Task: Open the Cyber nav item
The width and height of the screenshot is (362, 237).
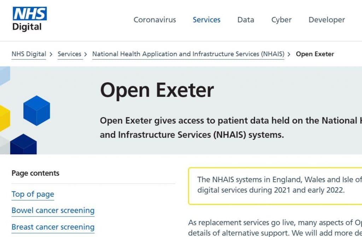Action: [x=281, y=20]
